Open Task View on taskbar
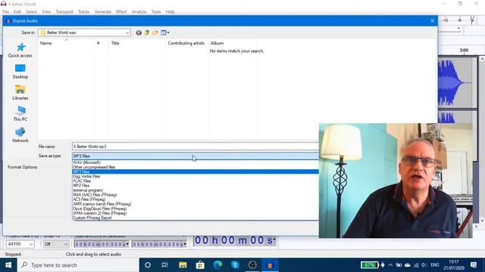The width and height of the screenshot is (485, 272). pyautogui.click(x=165, y=265)
